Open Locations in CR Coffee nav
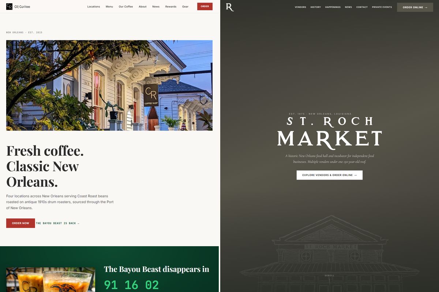Screen dimensions: 439x292 [x=94, y=7]
